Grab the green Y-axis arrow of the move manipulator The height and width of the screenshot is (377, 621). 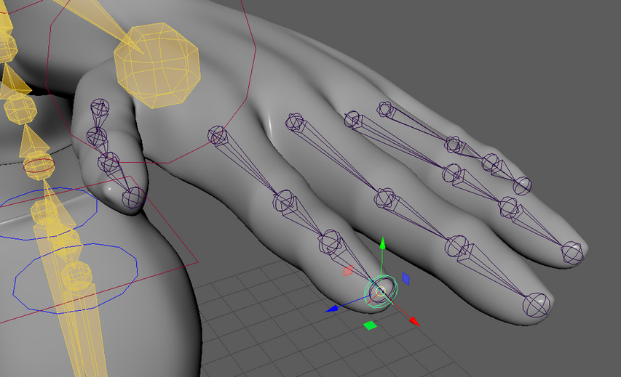point(382,243)
